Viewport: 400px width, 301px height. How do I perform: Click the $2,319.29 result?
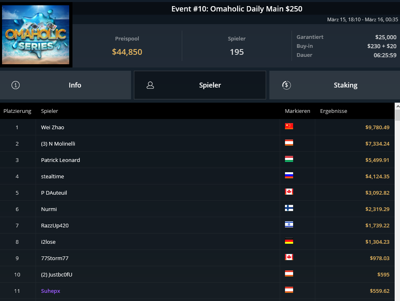coord(377,209)
